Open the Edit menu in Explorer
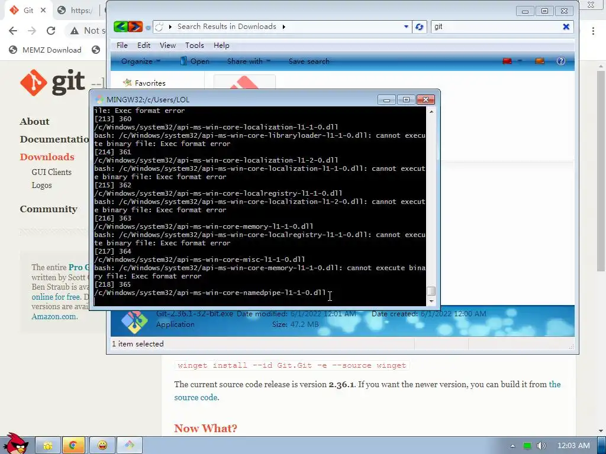Image resolution: width=606 pixels, height=454 pixels. pos(144,45)
